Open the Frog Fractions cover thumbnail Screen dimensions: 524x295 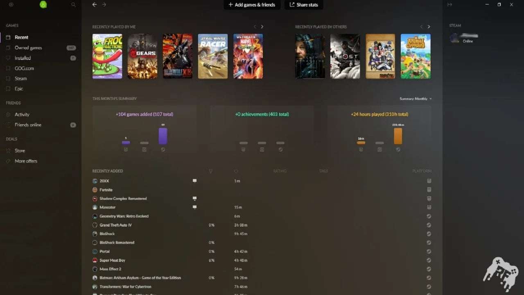(x=107, y=56)
